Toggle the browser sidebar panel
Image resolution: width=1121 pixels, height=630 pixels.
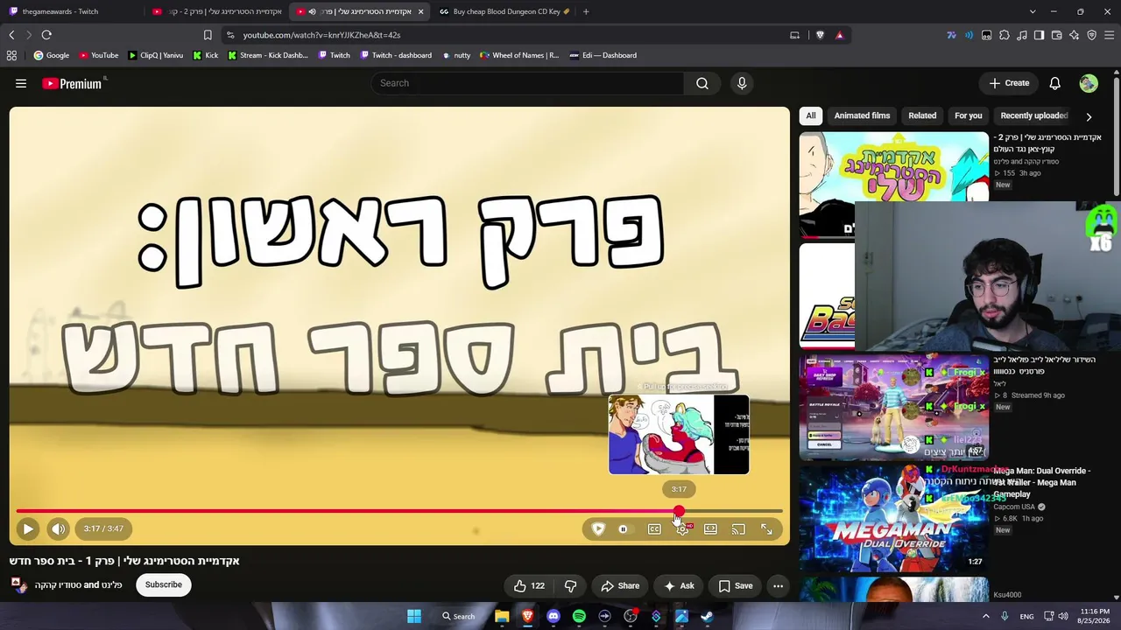point(1039,35)
